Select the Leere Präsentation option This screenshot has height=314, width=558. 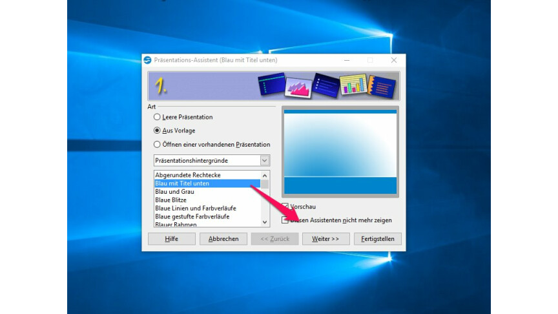pyautogui.click(x=157, y=118)
